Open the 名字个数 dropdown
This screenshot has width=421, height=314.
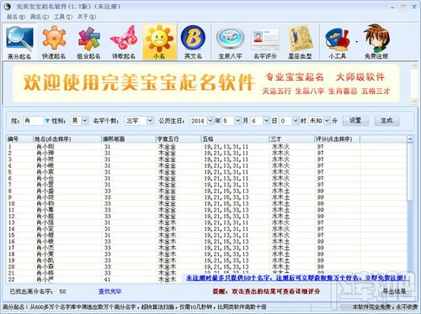150,121
